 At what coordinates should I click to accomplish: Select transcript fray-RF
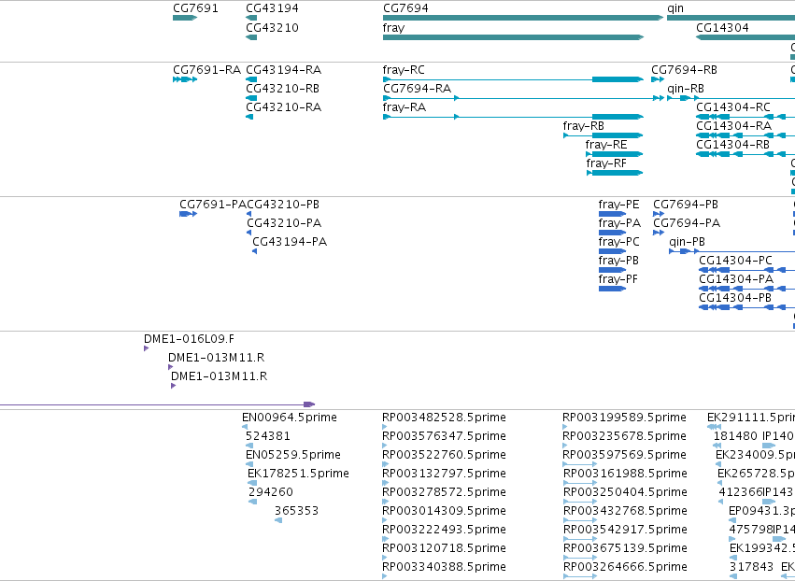(x=606, y=163)
